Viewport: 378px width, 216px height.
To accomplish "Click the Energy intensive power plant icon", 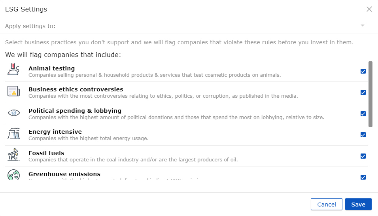I will [x=14, y=134].
